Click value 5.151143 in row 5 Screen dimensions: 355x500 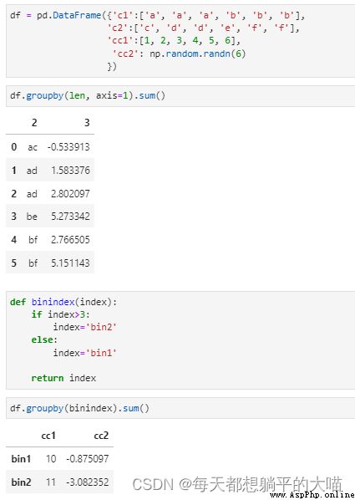(70, 263)
